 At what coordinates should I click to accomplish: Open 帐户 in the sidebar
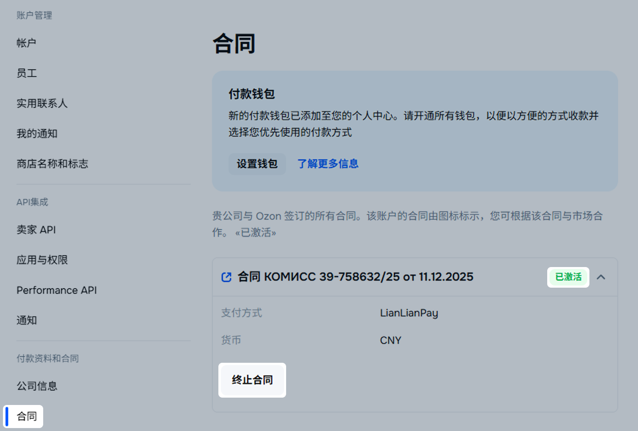(x=27, y=43)
